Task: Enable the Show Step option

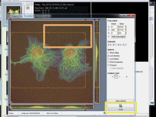Action: pyautogui.click(x=108, y=53)
